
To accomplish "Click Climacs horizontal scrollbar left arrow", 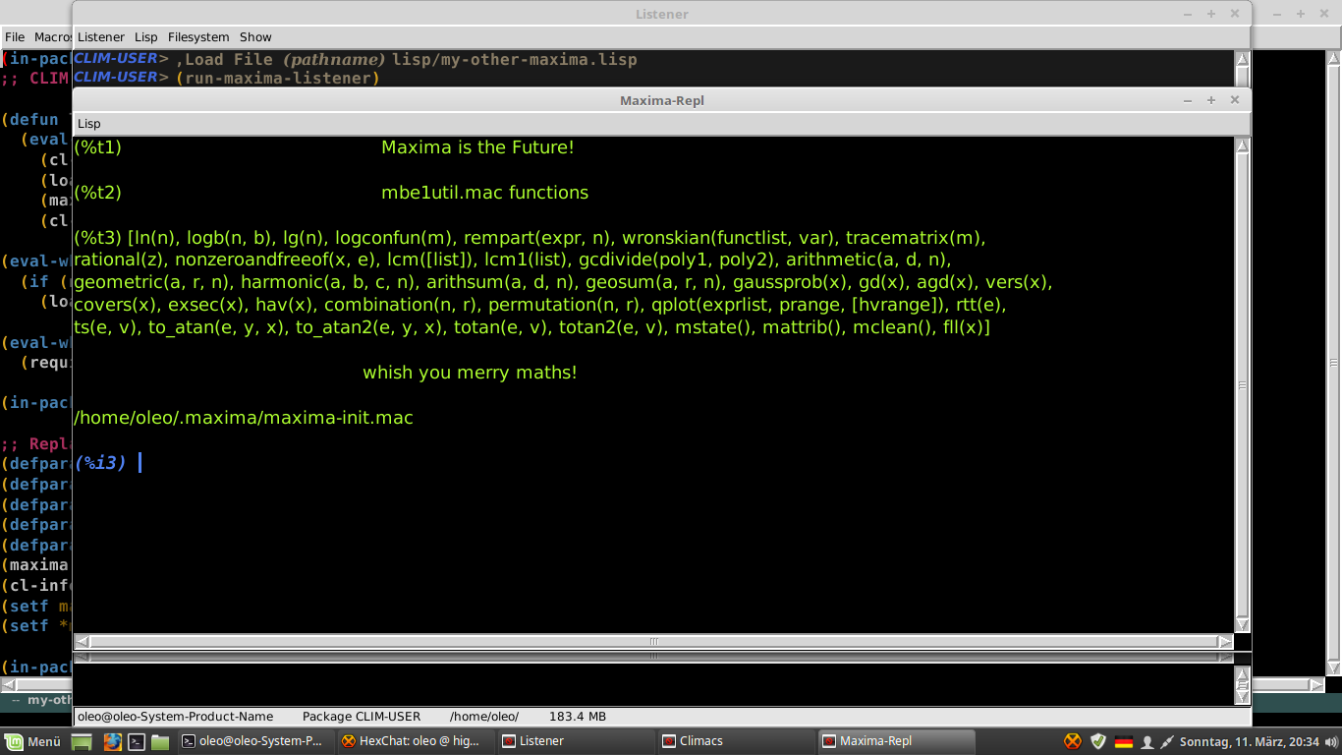I will [x=8, y=685].
